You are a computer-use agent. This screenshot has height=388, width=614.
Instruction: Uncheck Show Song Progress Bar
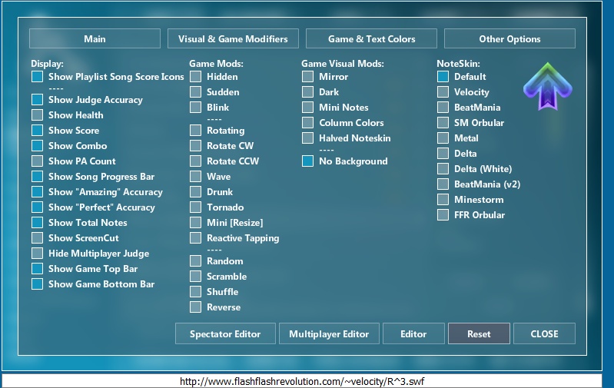coord(37,177)
